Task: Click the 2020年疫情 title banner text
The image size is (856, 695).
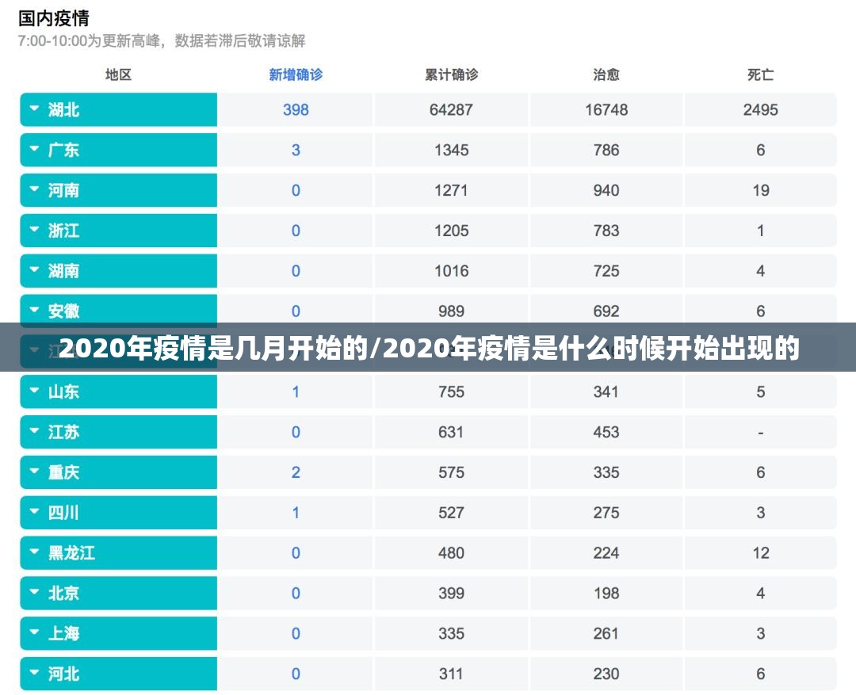Action: (x=428, y=348)
